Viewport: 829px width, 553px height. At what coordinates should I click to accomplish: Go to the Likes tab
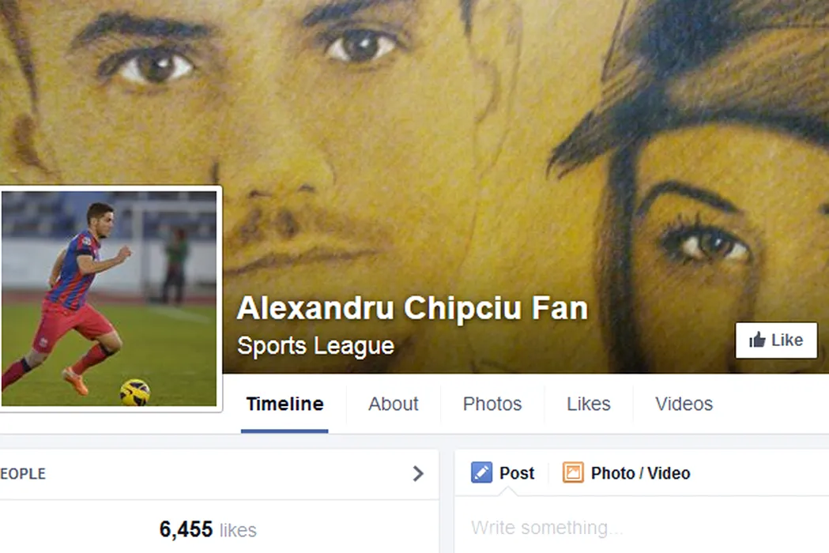[589, 404]
